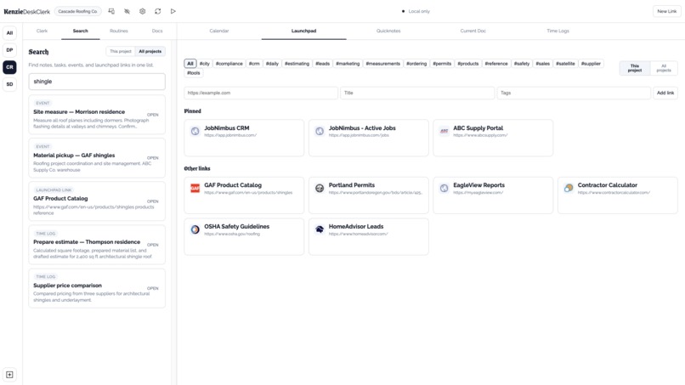The image size is (685, 385).
Task: Click the refresh sync arrows icon
Action: [x=158, y=11]
